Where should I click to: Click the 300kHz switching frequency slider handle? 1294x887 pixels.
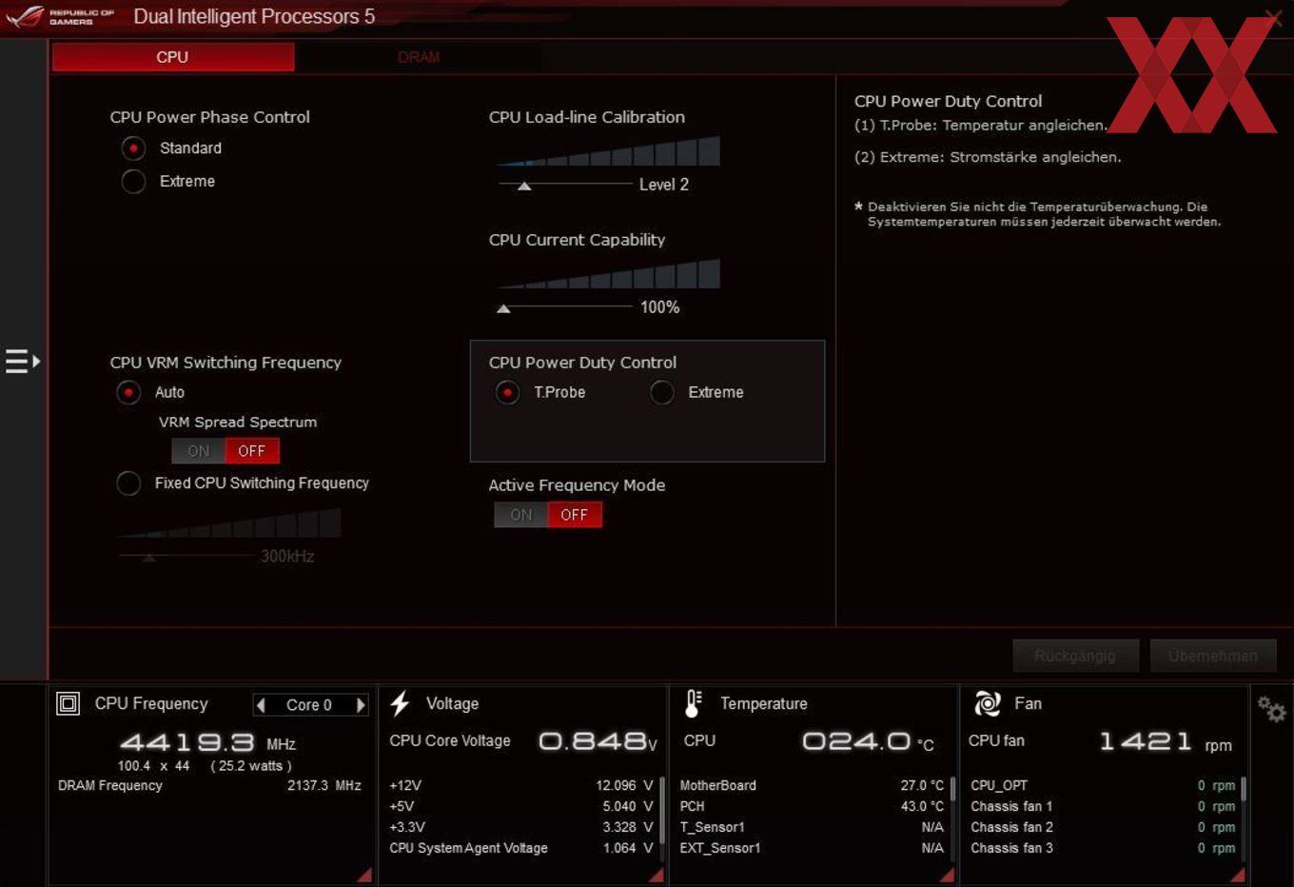tap(148, 558)
